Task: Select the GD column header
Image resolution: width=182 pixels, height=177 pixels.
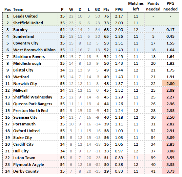Action: [x=98, y=9]
